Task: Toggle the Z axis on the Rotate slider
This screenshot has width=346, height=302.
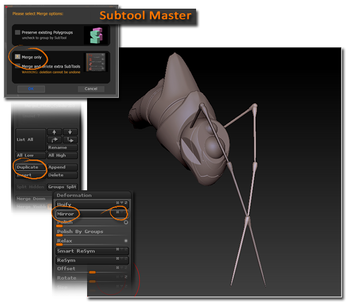Action: [126, 277]
